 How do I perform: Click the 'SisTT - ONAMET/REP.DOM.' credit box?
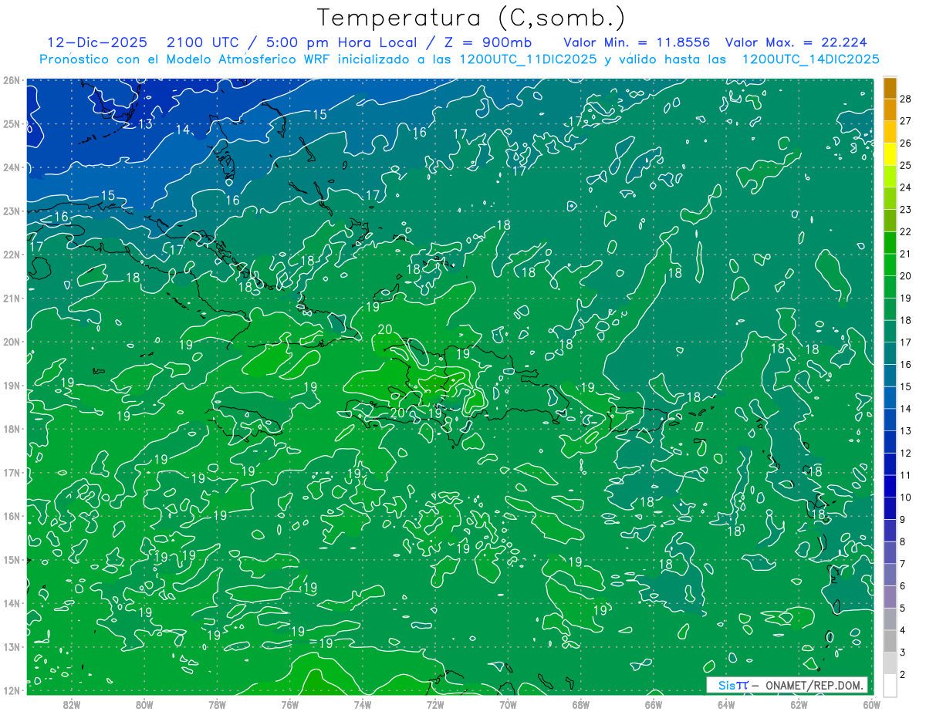click(x=786, y=685)
